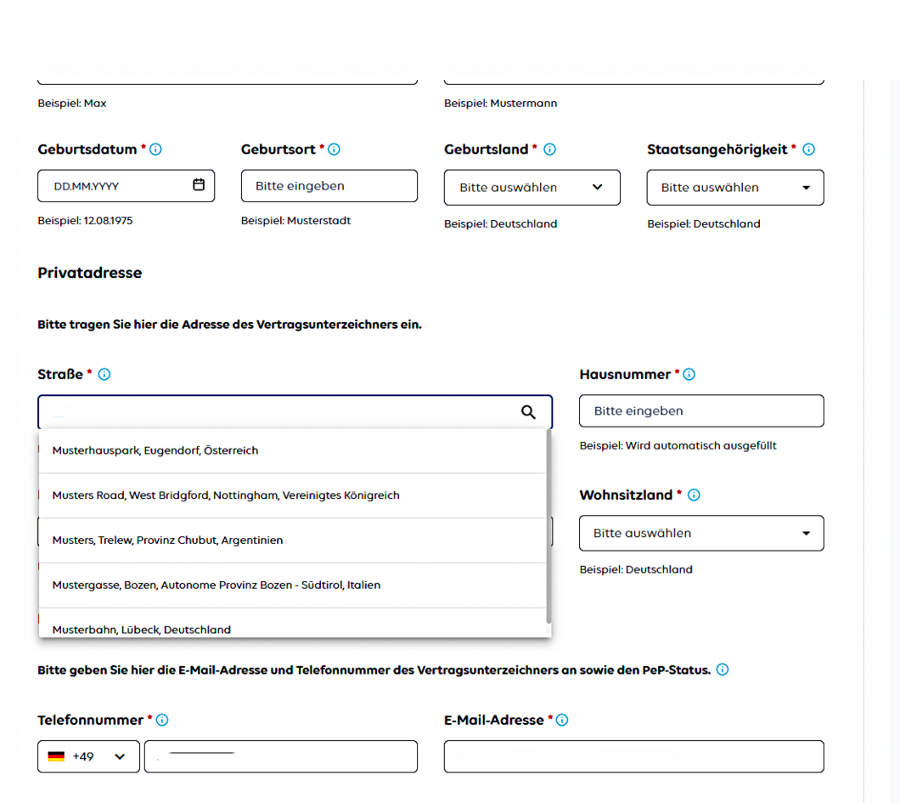Click the info icon after PeP-Status text
900x803 pixels.
[722, 670]
